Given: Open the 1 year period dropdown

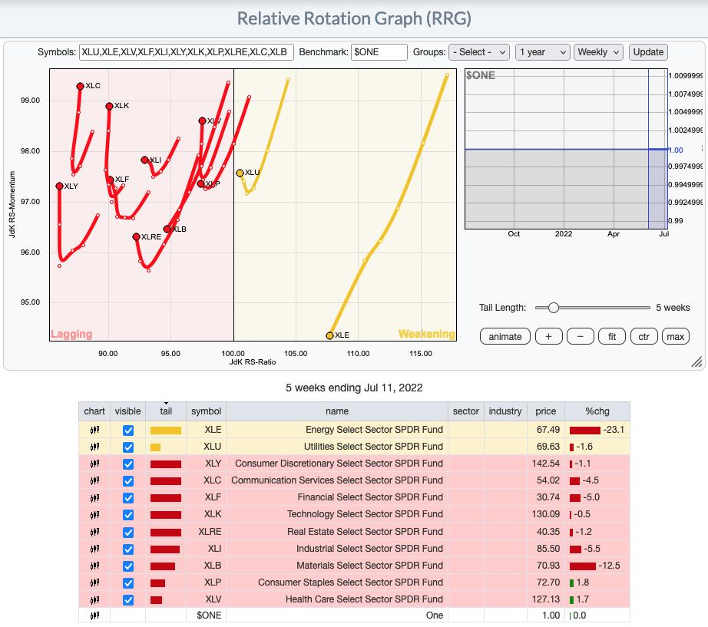Looking at the screenshot, I should [x=542, y=52].
